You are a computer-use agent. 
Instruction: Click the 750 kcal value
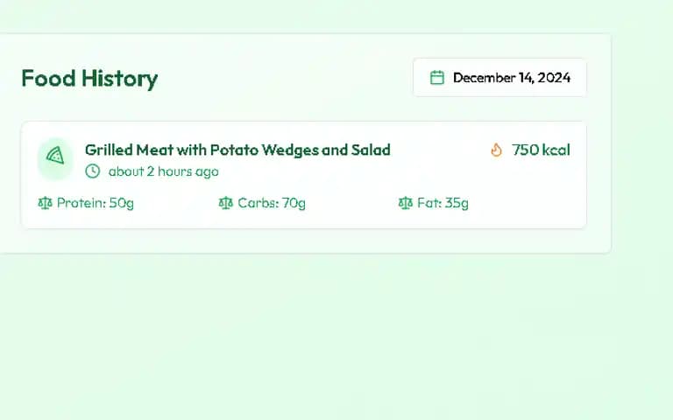(x=541, y=150)
